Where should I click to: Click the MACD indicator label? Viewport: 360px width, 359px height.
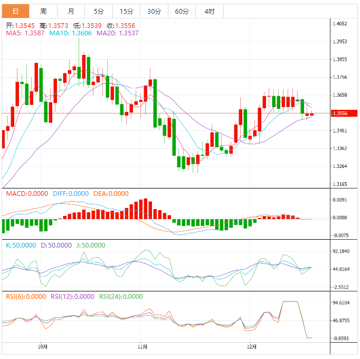[25, 194]
